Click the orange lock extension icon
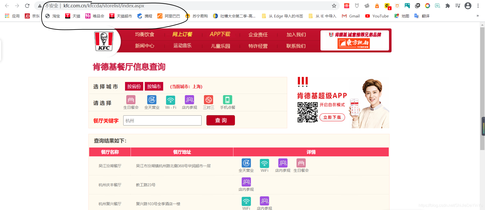Screen dimensions: 485x210 (x=377, y=6)
